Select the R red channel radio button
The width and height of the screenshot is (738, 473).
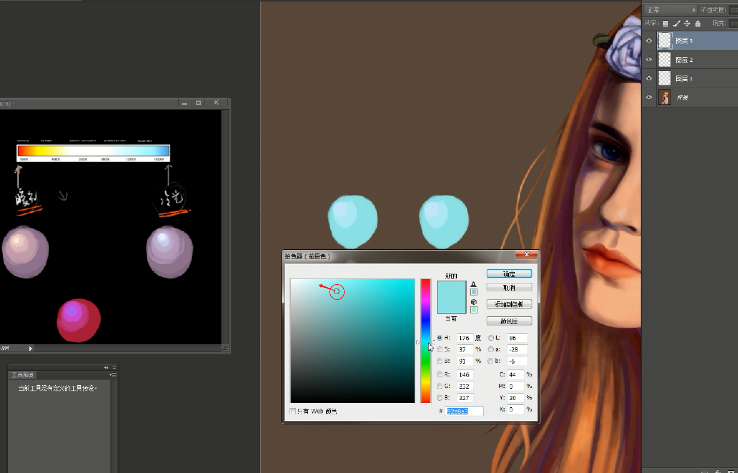click(x=440, y=375)
